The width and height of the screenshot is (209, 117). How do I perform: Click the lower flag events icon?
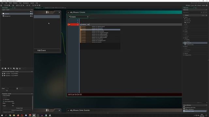tap(47, 110)
